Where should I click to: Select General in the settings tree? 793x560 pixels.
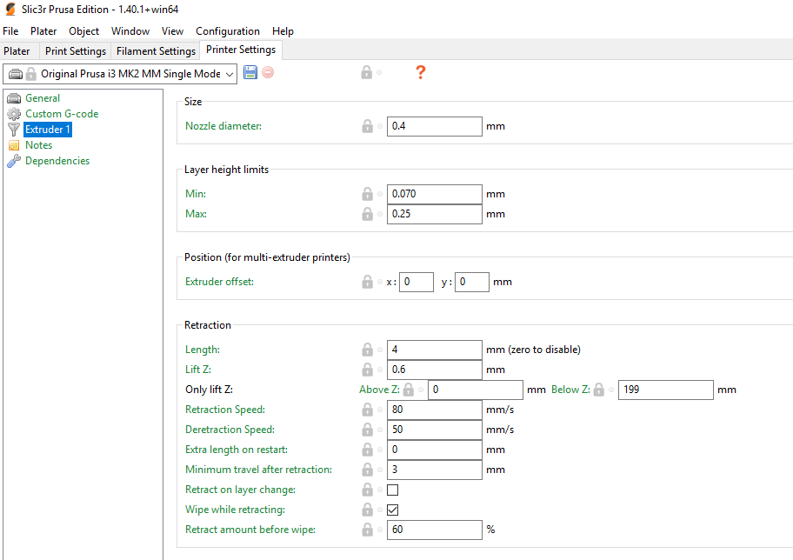click(x=43, y=98)
